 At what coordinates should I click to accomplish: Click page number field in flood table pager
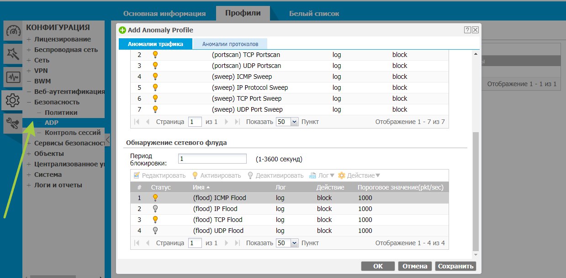195,243
